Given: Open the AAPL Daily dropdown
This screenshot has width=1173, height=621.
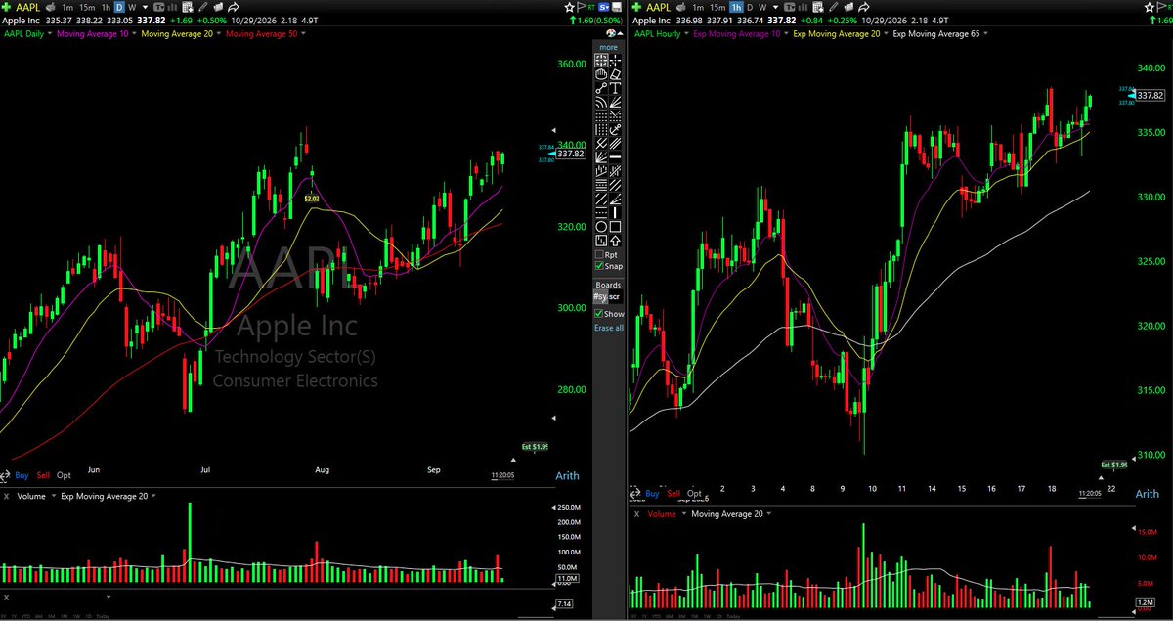Looking at the screenshot, I should tap(52, 34).
